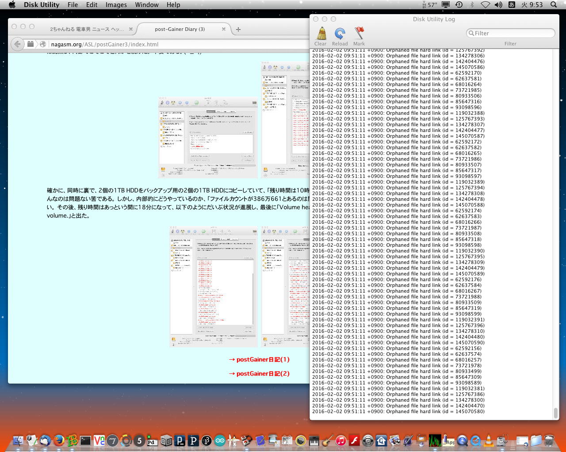
Task: Open the Wi-Fi status menu
Action: coord(485,5)
